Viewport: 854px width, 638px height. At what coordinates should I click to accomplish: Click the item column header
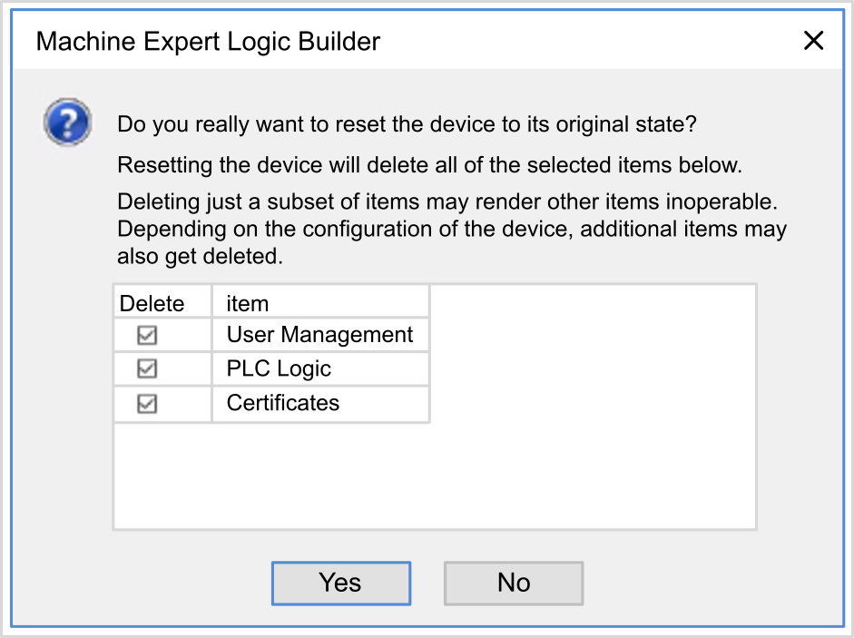(x=248, y=303)
